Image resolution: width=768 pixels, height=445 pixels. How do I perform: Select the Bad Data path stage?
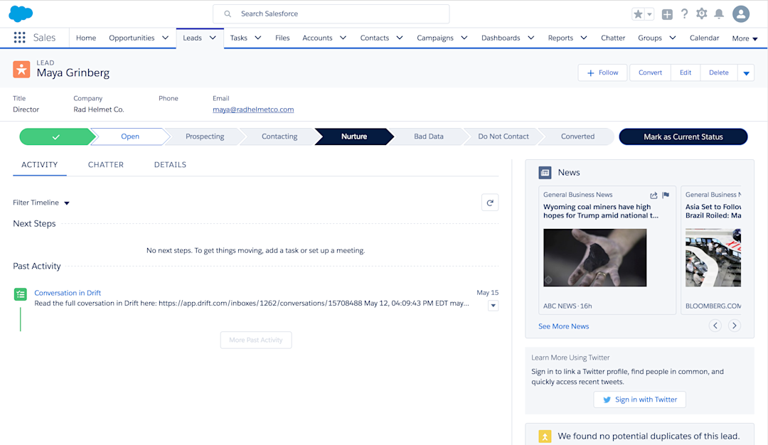click(x=429, y=136)
